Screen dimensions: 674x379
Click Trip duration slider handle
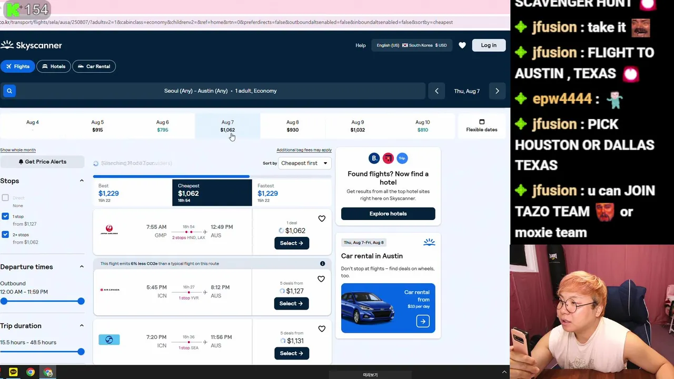(81, 352)
